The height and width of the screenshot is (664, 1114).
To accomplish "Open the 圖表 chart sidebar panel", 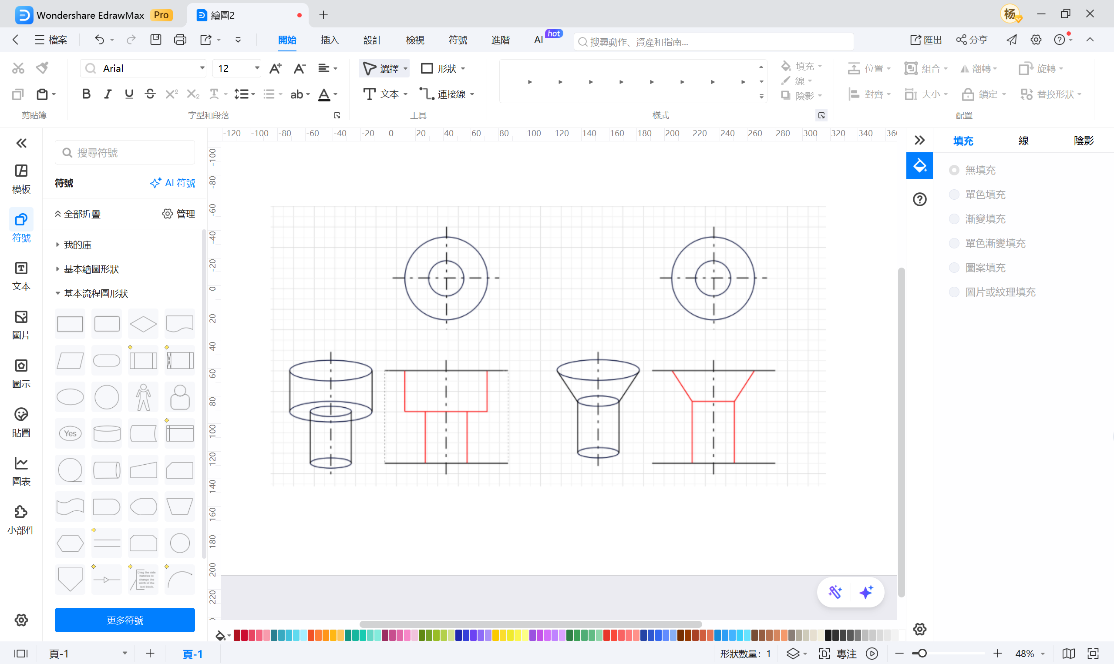I will (x=21, y=471).
